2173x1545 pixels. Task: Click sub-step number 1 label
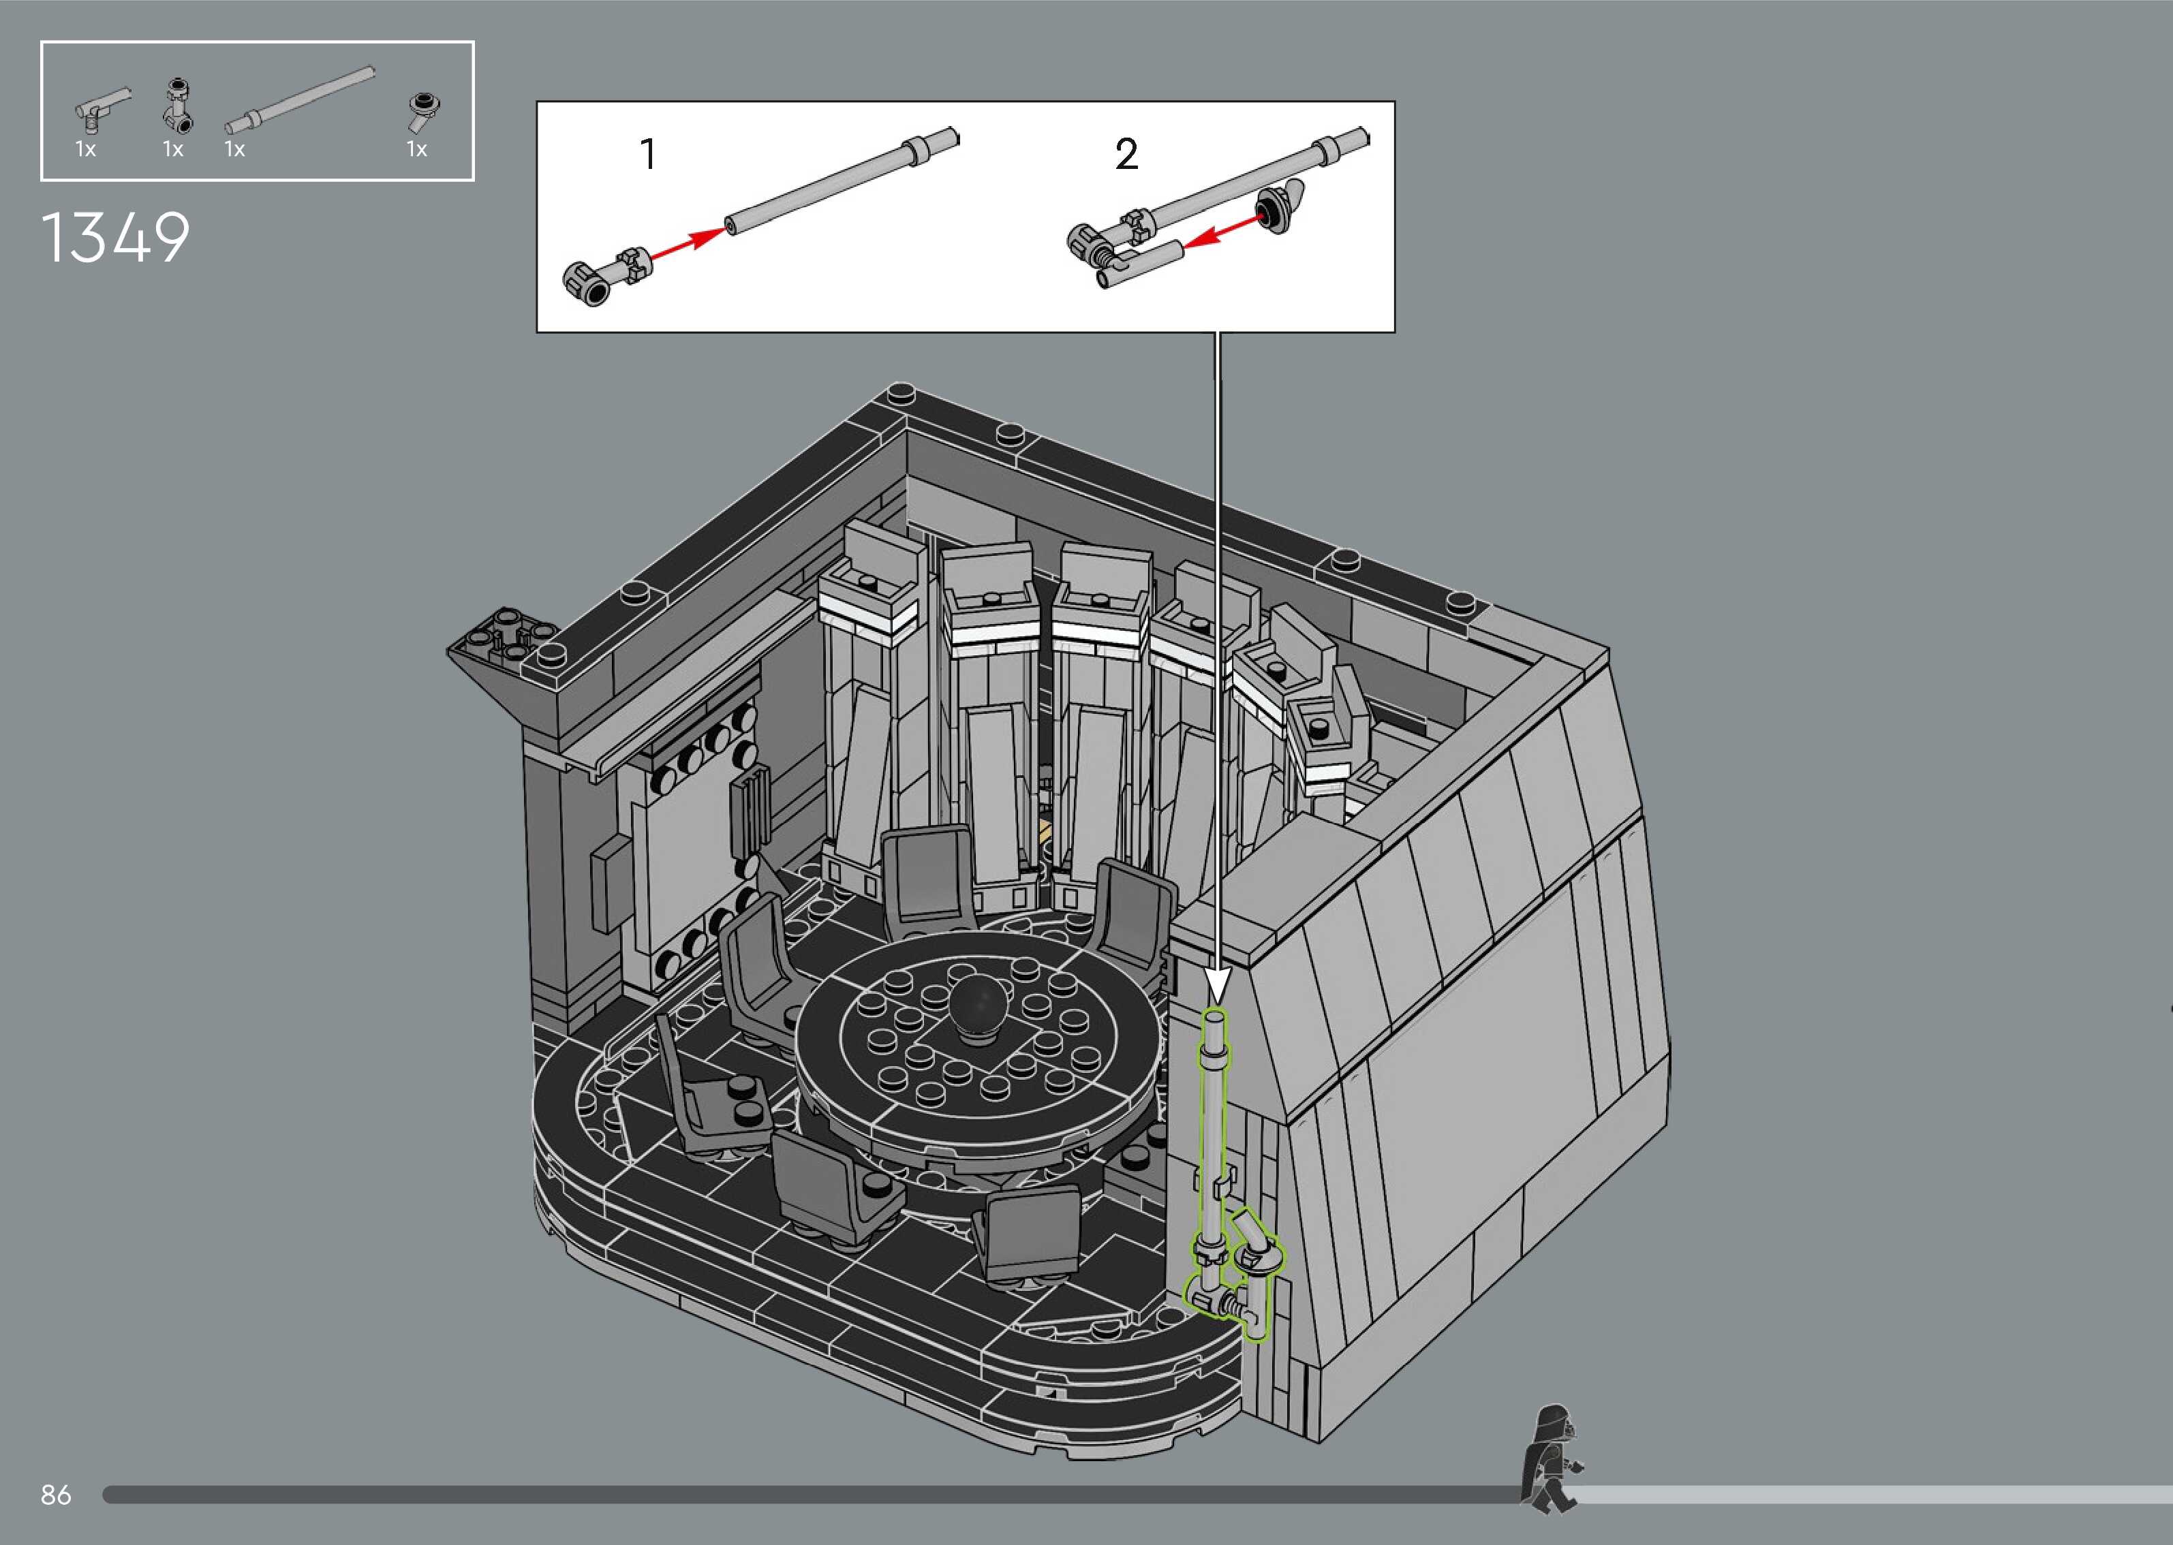point(648,154)
